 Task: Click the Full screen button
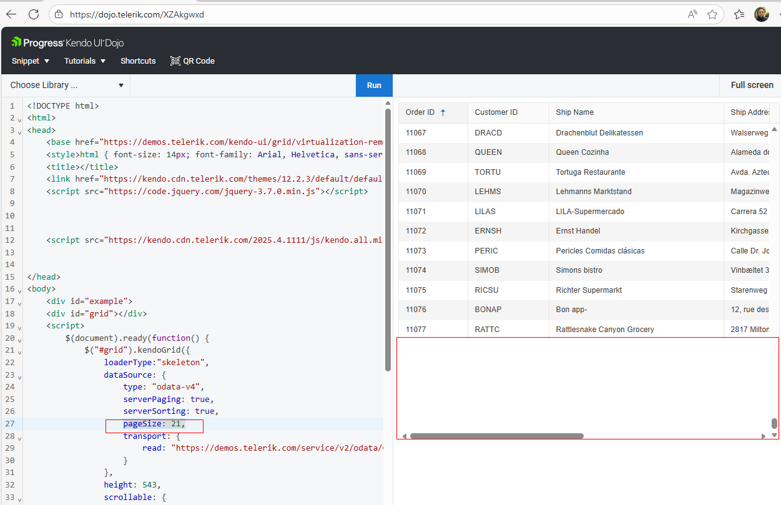click(752, 85)
